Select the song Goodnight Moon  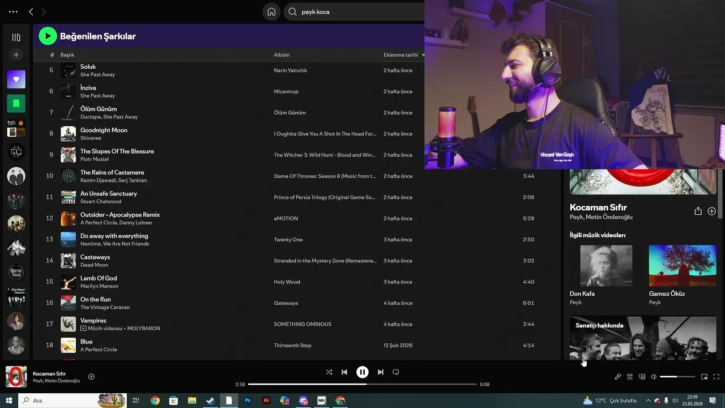tap(104, 130)
